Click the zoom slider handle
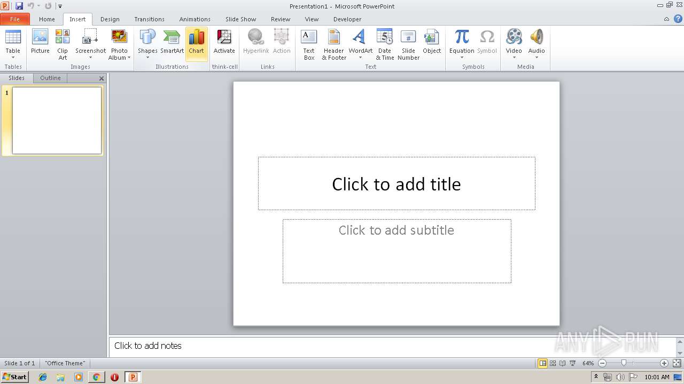Screen dimensions: 684x384 (x=624, y=363)
